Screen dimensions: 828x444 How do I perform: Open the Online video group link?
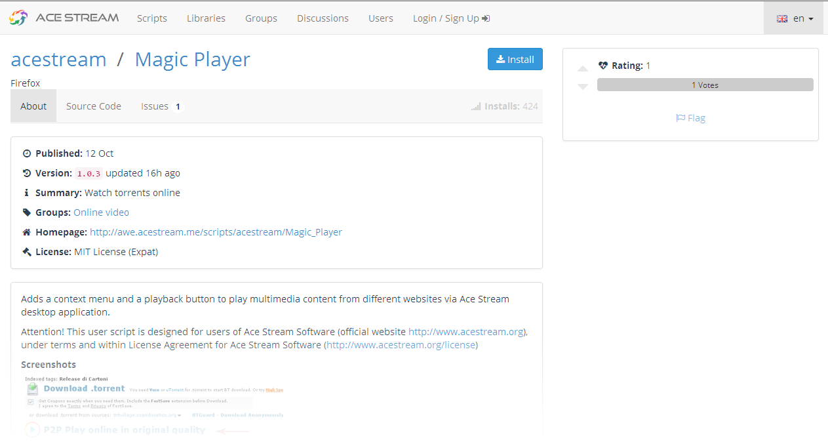101,212
